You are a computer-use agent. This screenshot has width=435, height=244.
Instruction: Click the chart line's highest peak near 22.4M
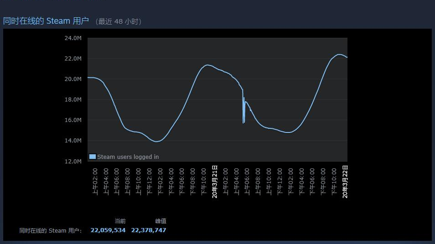point(339,55)
